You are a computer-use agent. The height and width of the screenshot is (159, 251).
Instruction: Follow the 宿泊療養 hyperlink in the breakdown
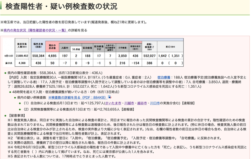pyautogui.click(x=164, y=78)
